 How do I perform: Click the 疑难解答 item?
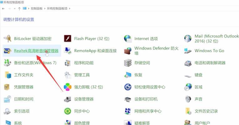[142, 123]
